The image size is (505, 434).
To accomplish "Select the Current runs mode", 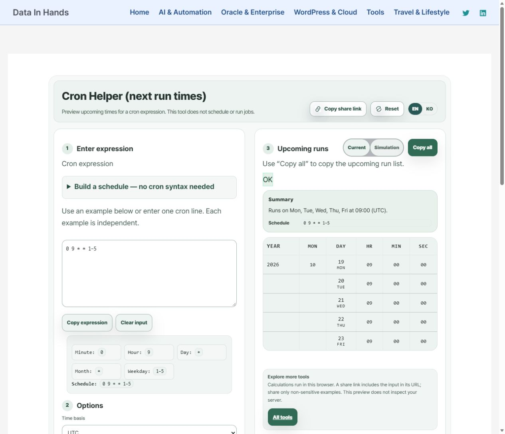I will coord(356,148).
